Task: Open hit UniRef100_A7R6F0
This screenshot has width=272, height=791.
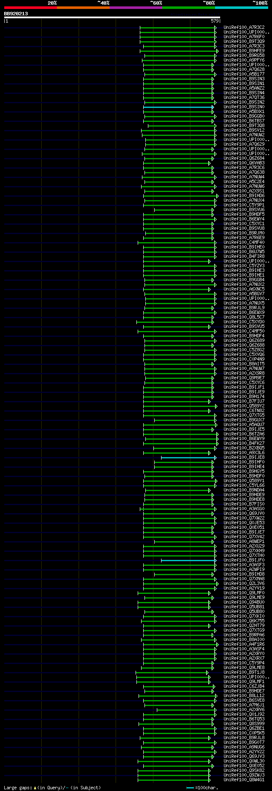Action: (244, 37)
